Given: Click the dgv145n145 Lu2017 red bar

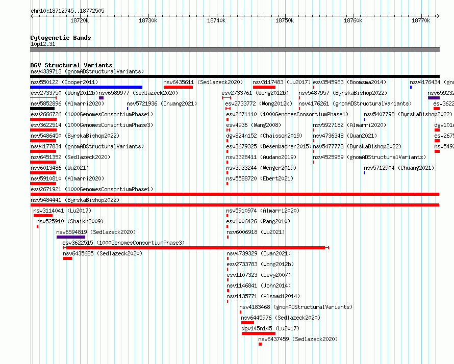Looking at the screenshot, I should coord(259,333).
